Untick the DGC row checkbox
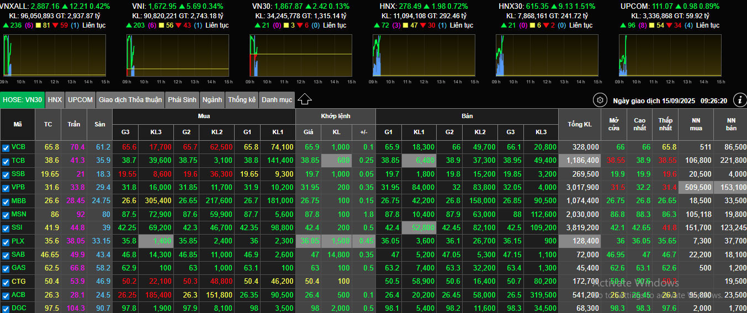This screenshot has width=747, height=313. pos(6,308)
